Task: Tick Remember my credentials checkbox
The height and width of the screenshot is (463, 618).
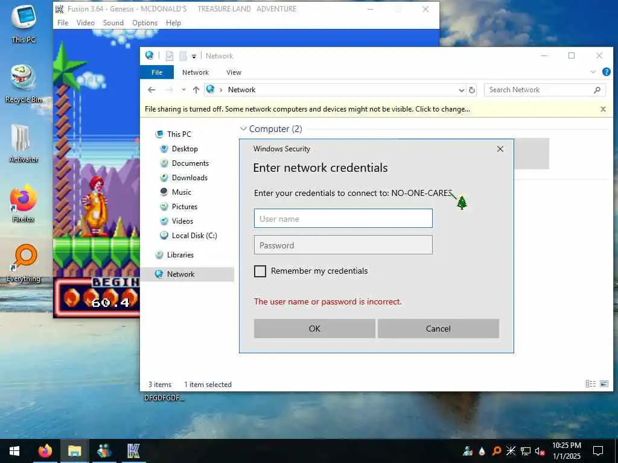Action: tap(260, 271)
